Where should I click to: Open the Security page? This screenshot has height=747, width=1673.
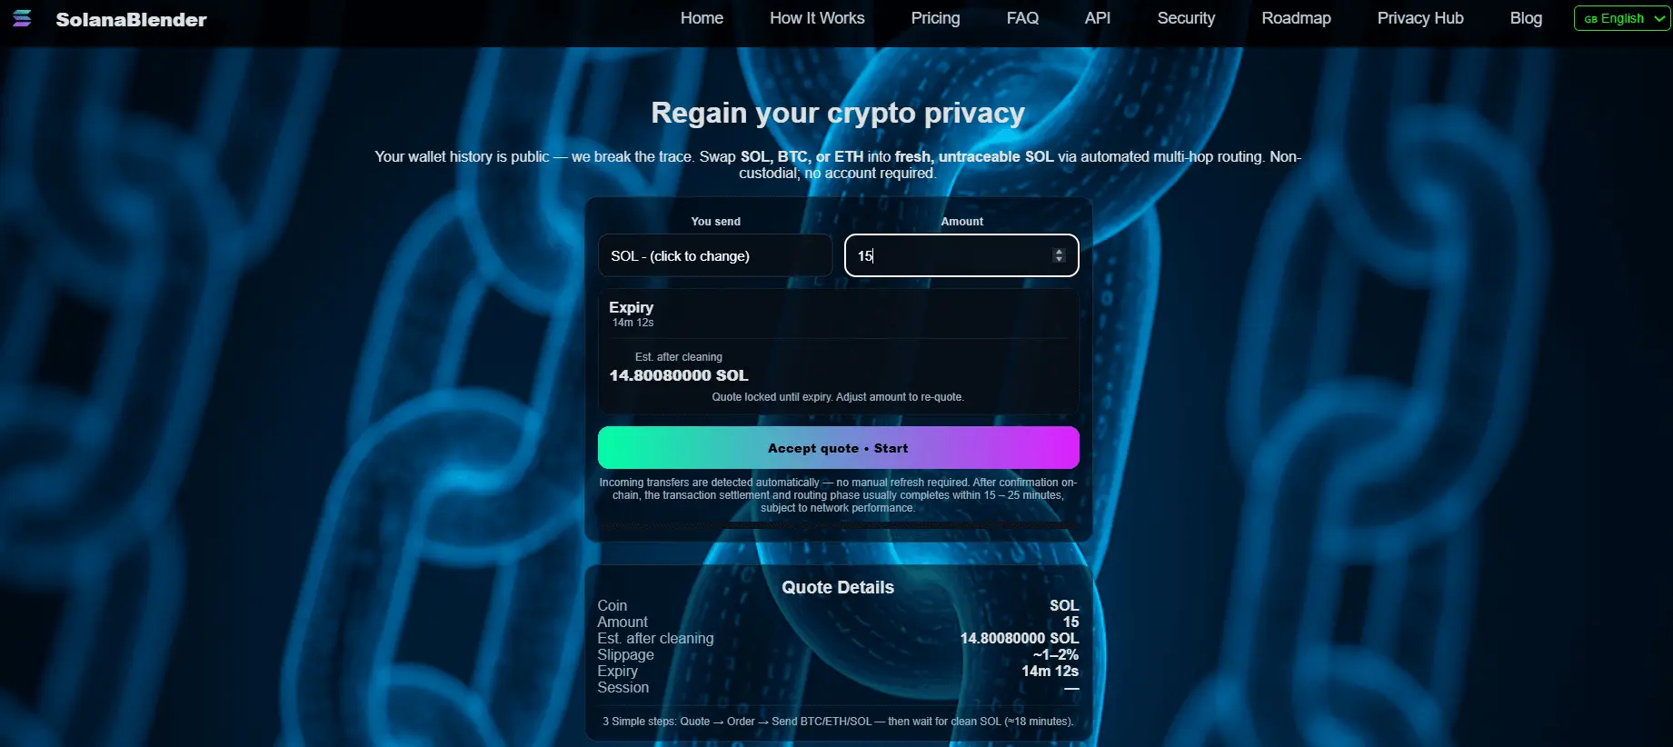(1186, 18)
